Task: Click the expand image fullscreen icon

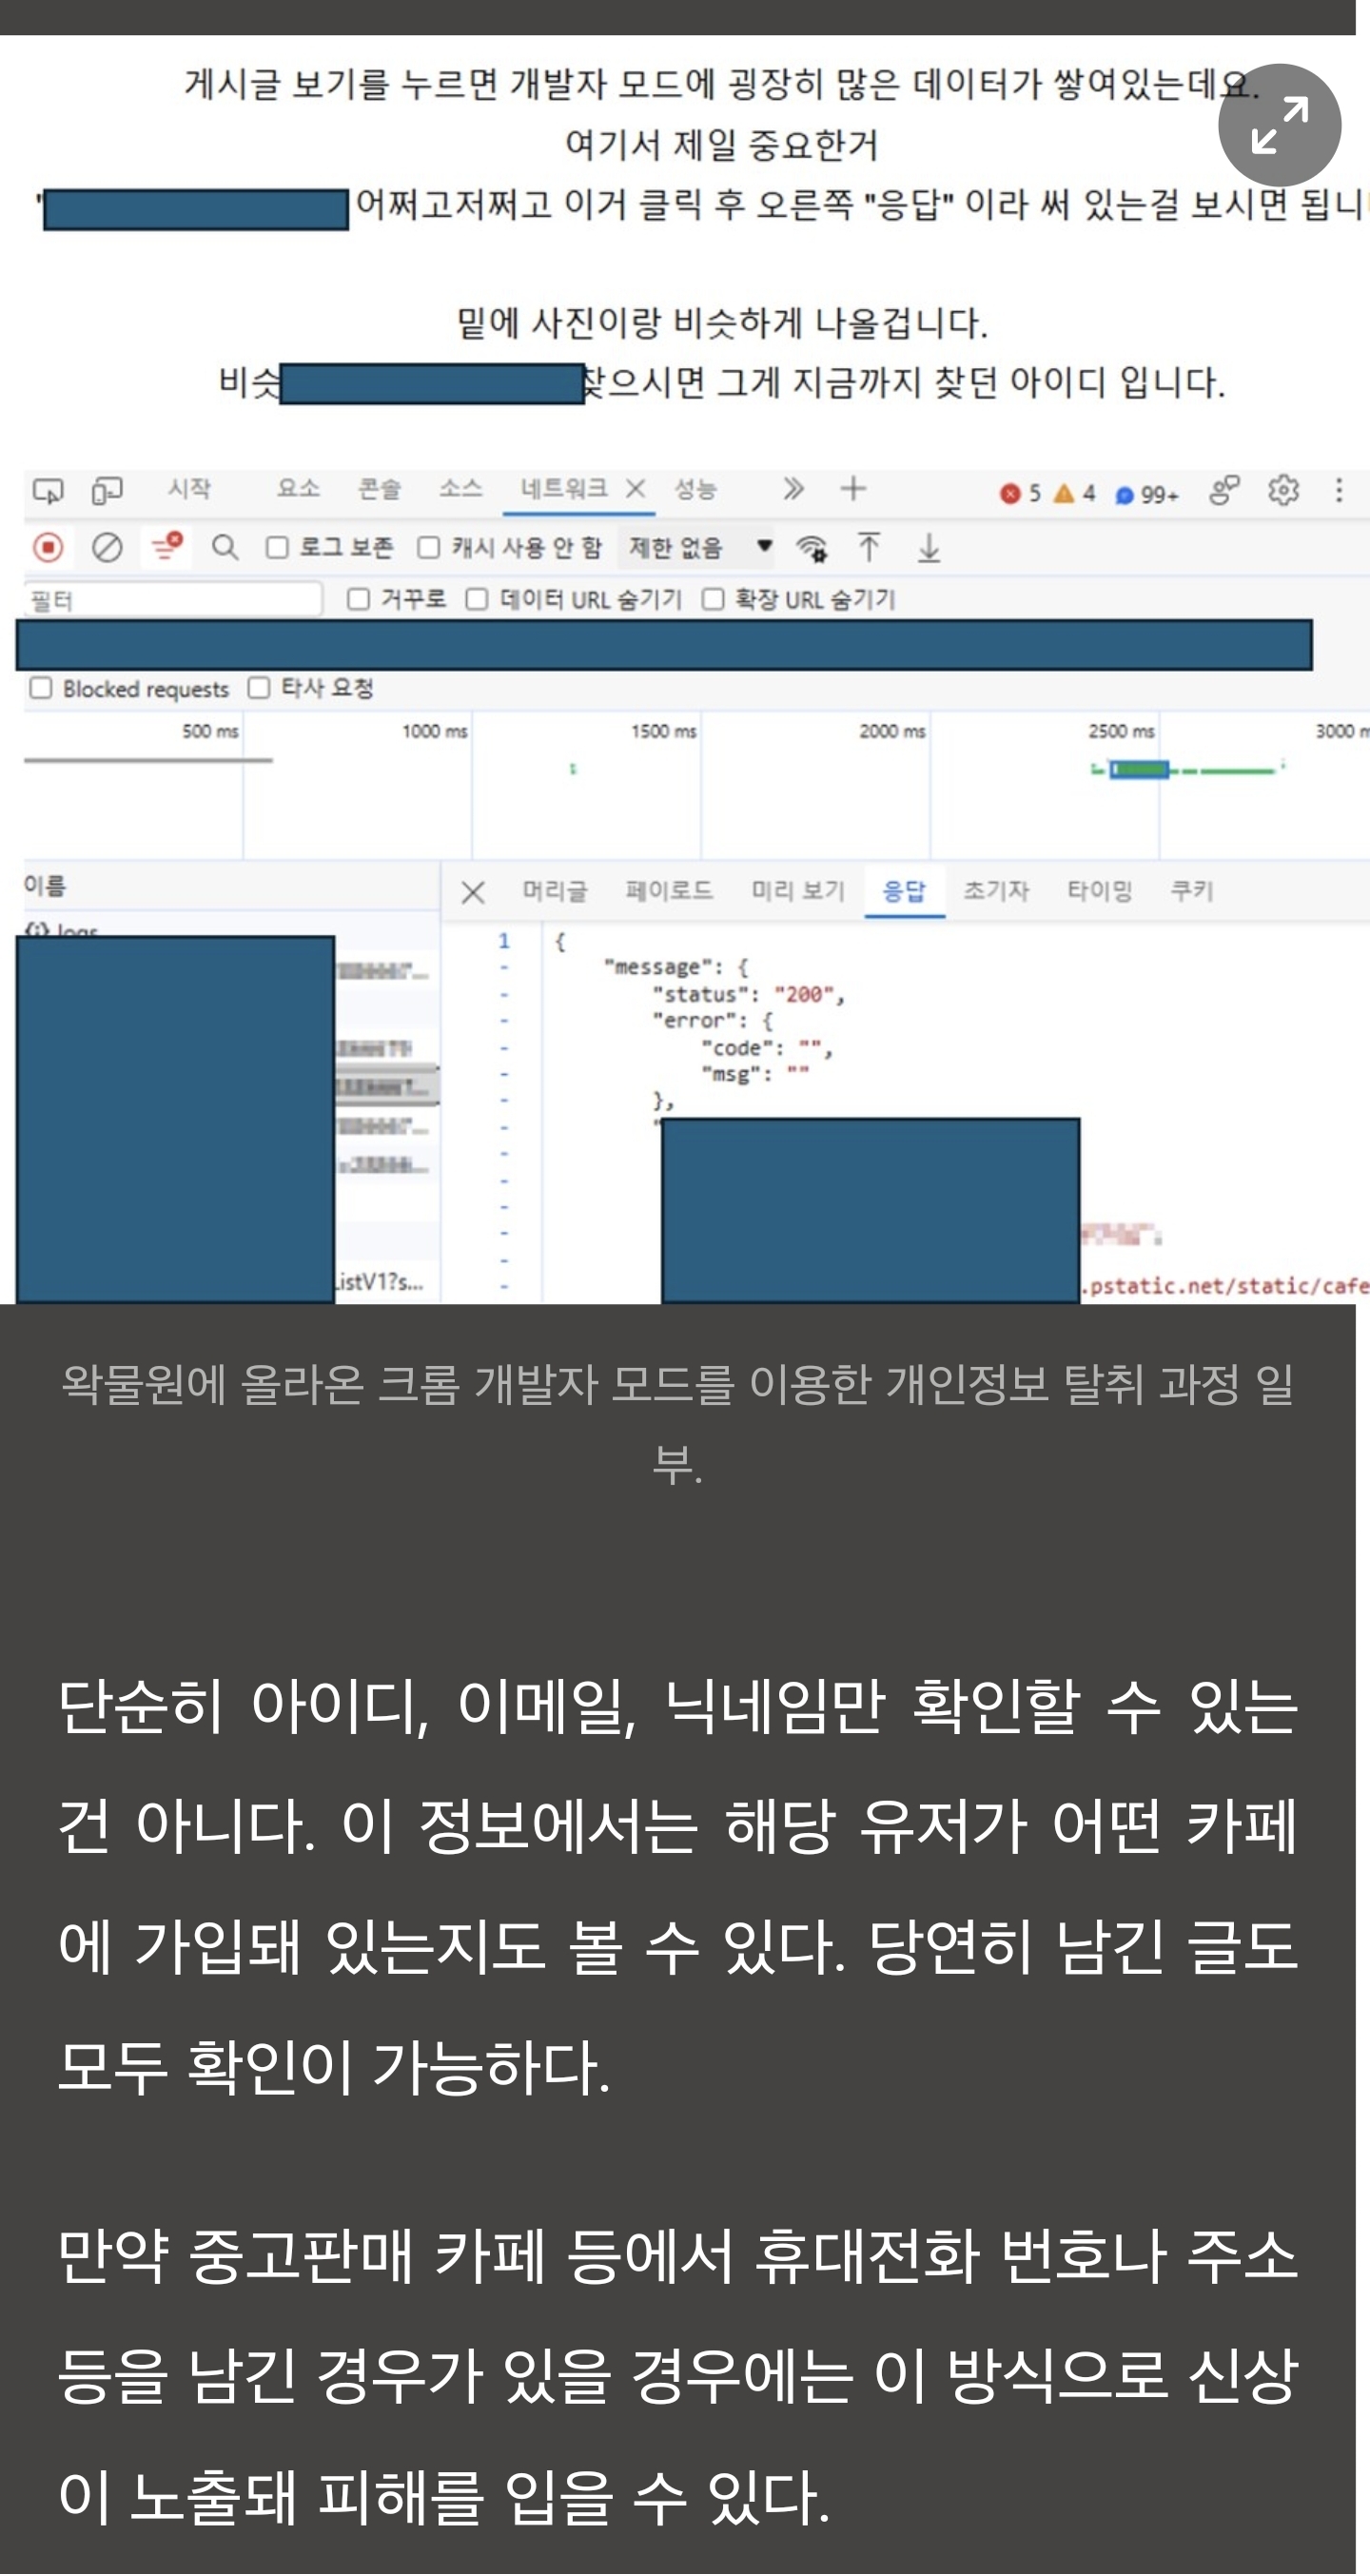Action: pos(1278,125)
